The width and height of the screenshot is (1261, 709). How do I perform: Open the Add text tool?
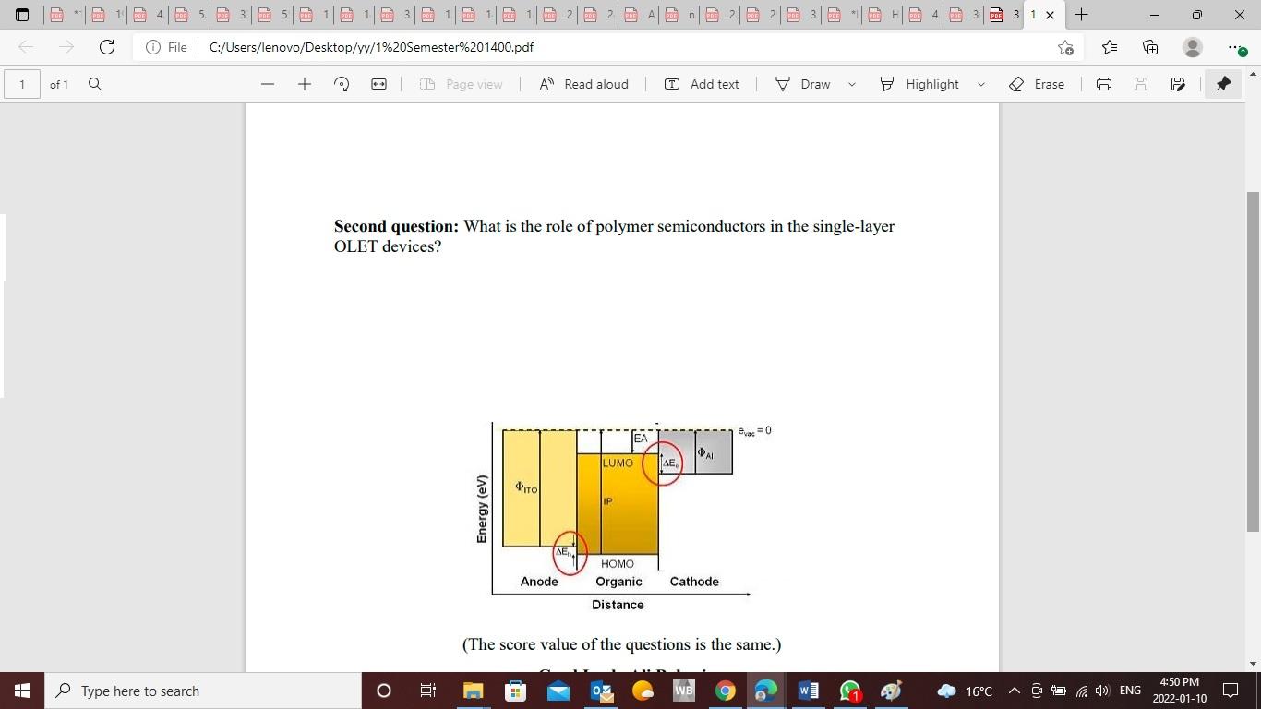pos(702,84)
